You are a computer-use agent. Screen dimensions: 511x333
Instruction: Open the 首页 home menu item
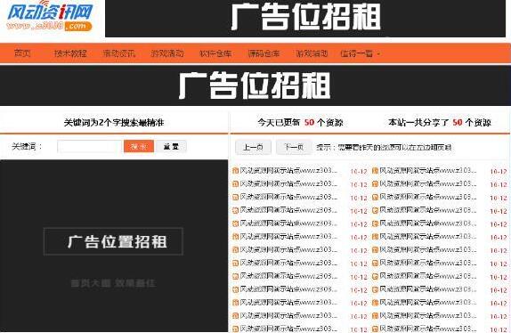pos(22,53)
